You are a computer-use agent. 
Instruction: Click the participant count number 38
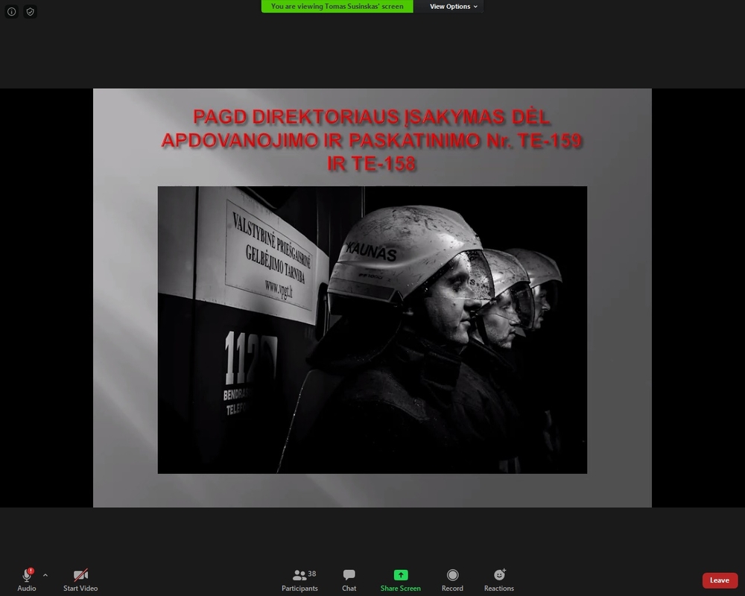click(312, 574)
